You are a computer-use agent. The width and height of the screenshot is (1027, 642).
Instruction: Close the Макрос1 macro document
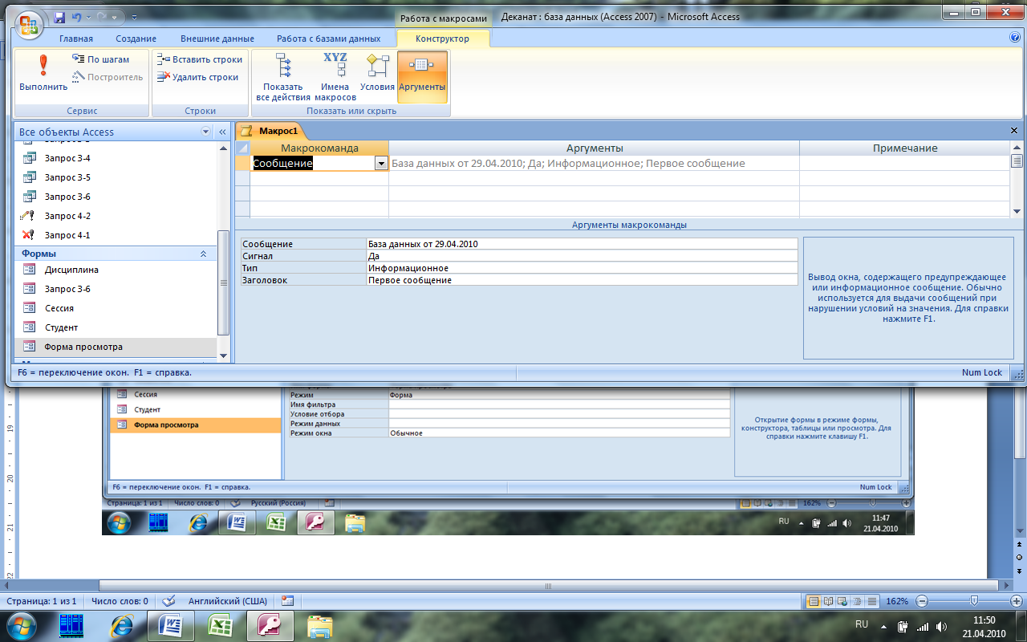1014,130
